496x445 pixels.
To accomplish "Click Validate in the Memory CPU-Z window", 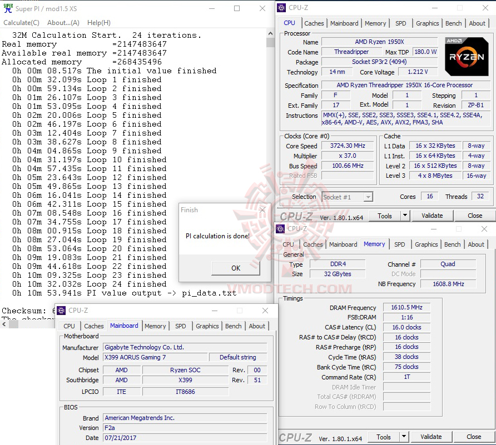I will click(x=431, y=437).
